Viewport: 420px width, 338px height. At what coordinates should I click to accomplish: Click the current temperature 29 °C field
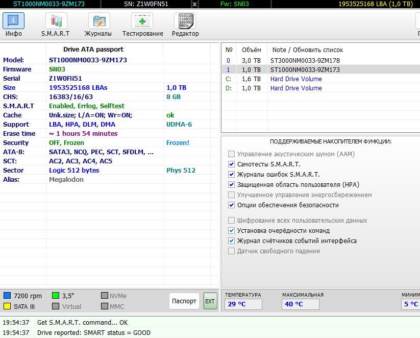click(x=243, y=304)
